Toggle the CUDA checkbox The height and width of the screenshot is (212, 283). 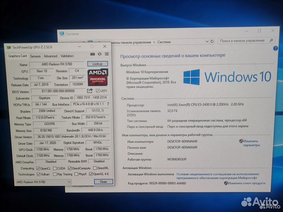pyautogui.click(x=55, y=168)
